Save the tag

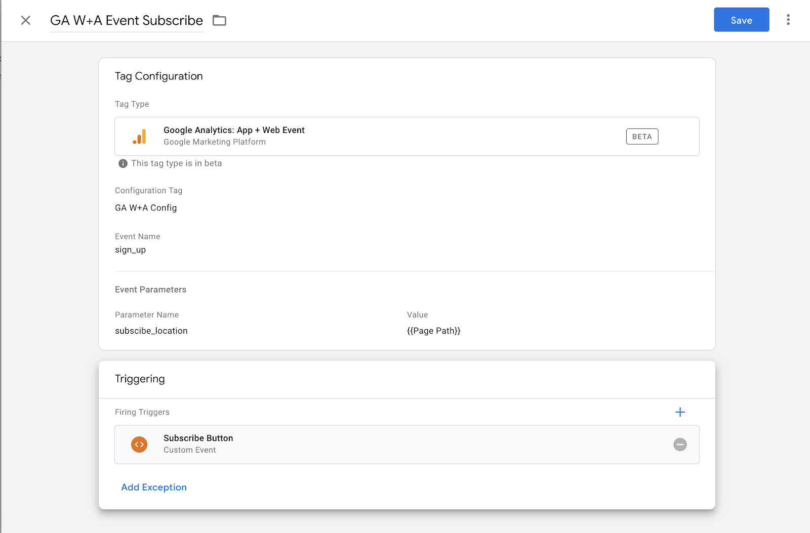click(x=741, y=20)
